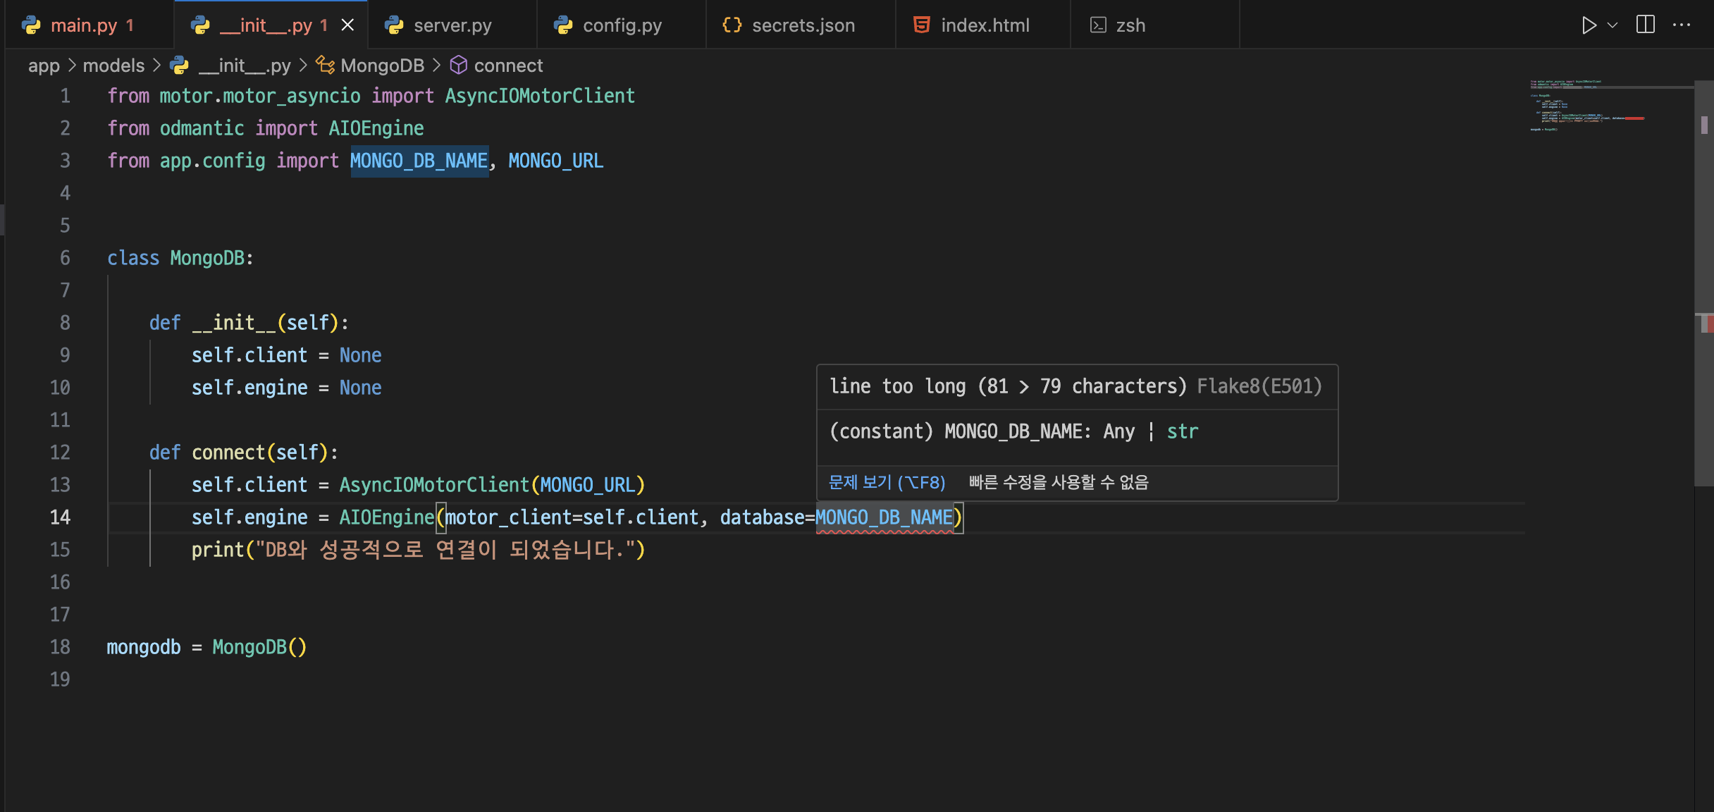
Task: Click line number 6 in the gutter
Action: [x=65, y=258]
